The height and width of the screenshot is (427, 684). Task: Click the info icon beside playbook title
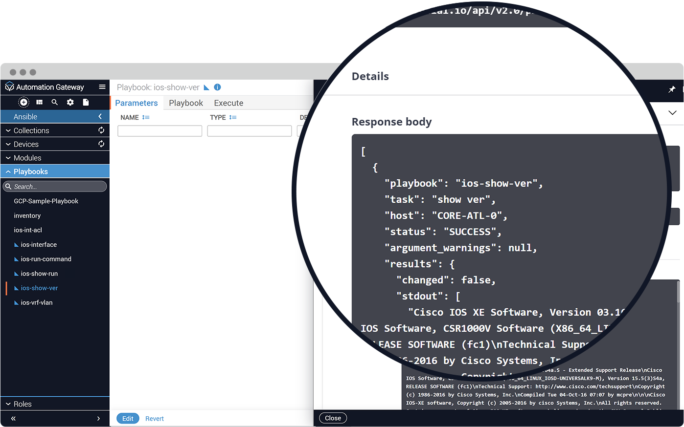click(218, 87)
